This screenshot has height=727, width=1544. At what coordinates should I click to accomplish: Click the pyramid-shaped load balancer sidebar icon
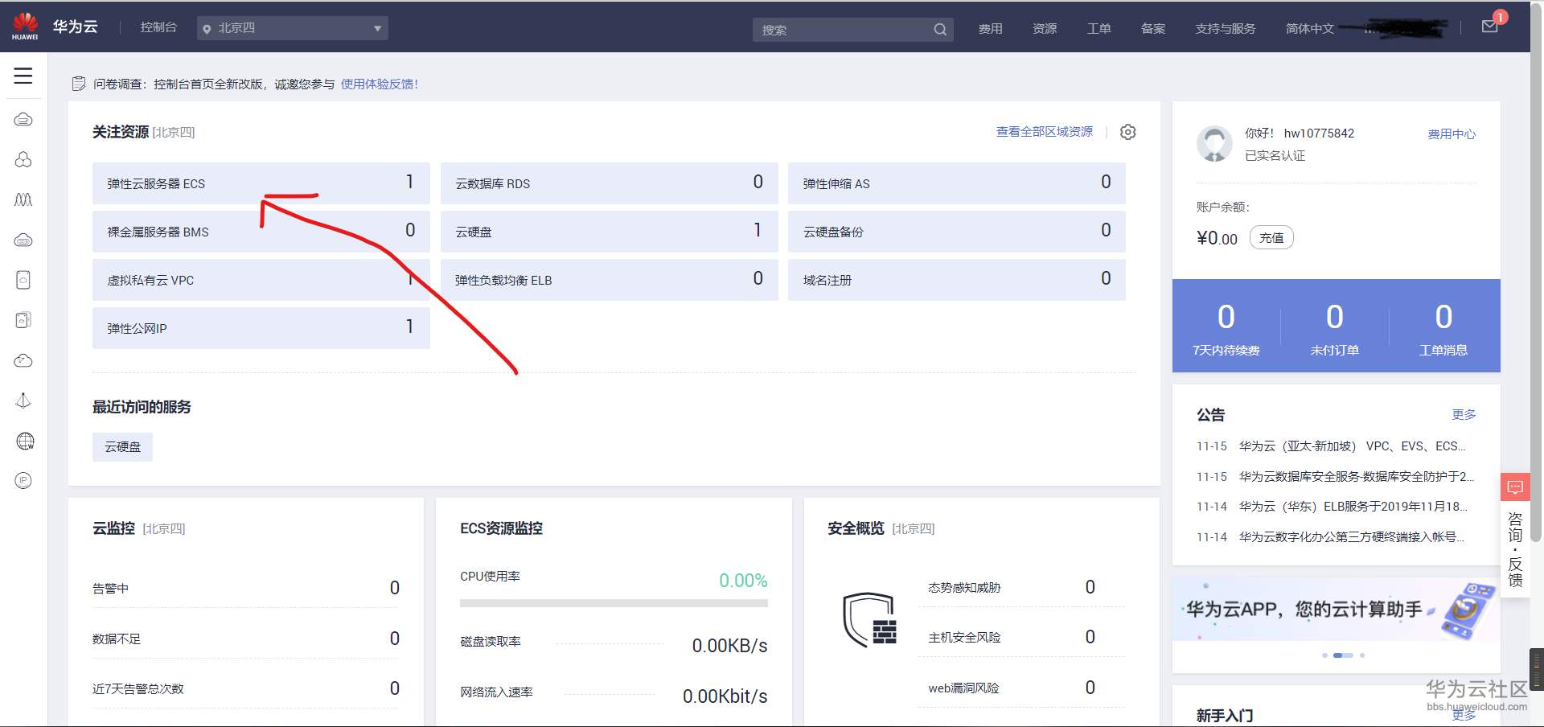23,400
